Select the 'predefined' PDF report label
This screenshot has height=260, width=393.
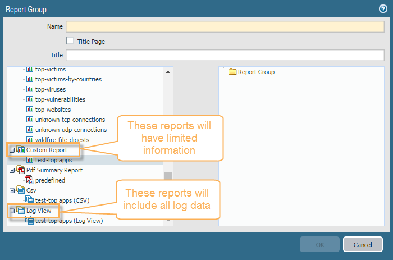pyautogui.click(x=50, y=180)
